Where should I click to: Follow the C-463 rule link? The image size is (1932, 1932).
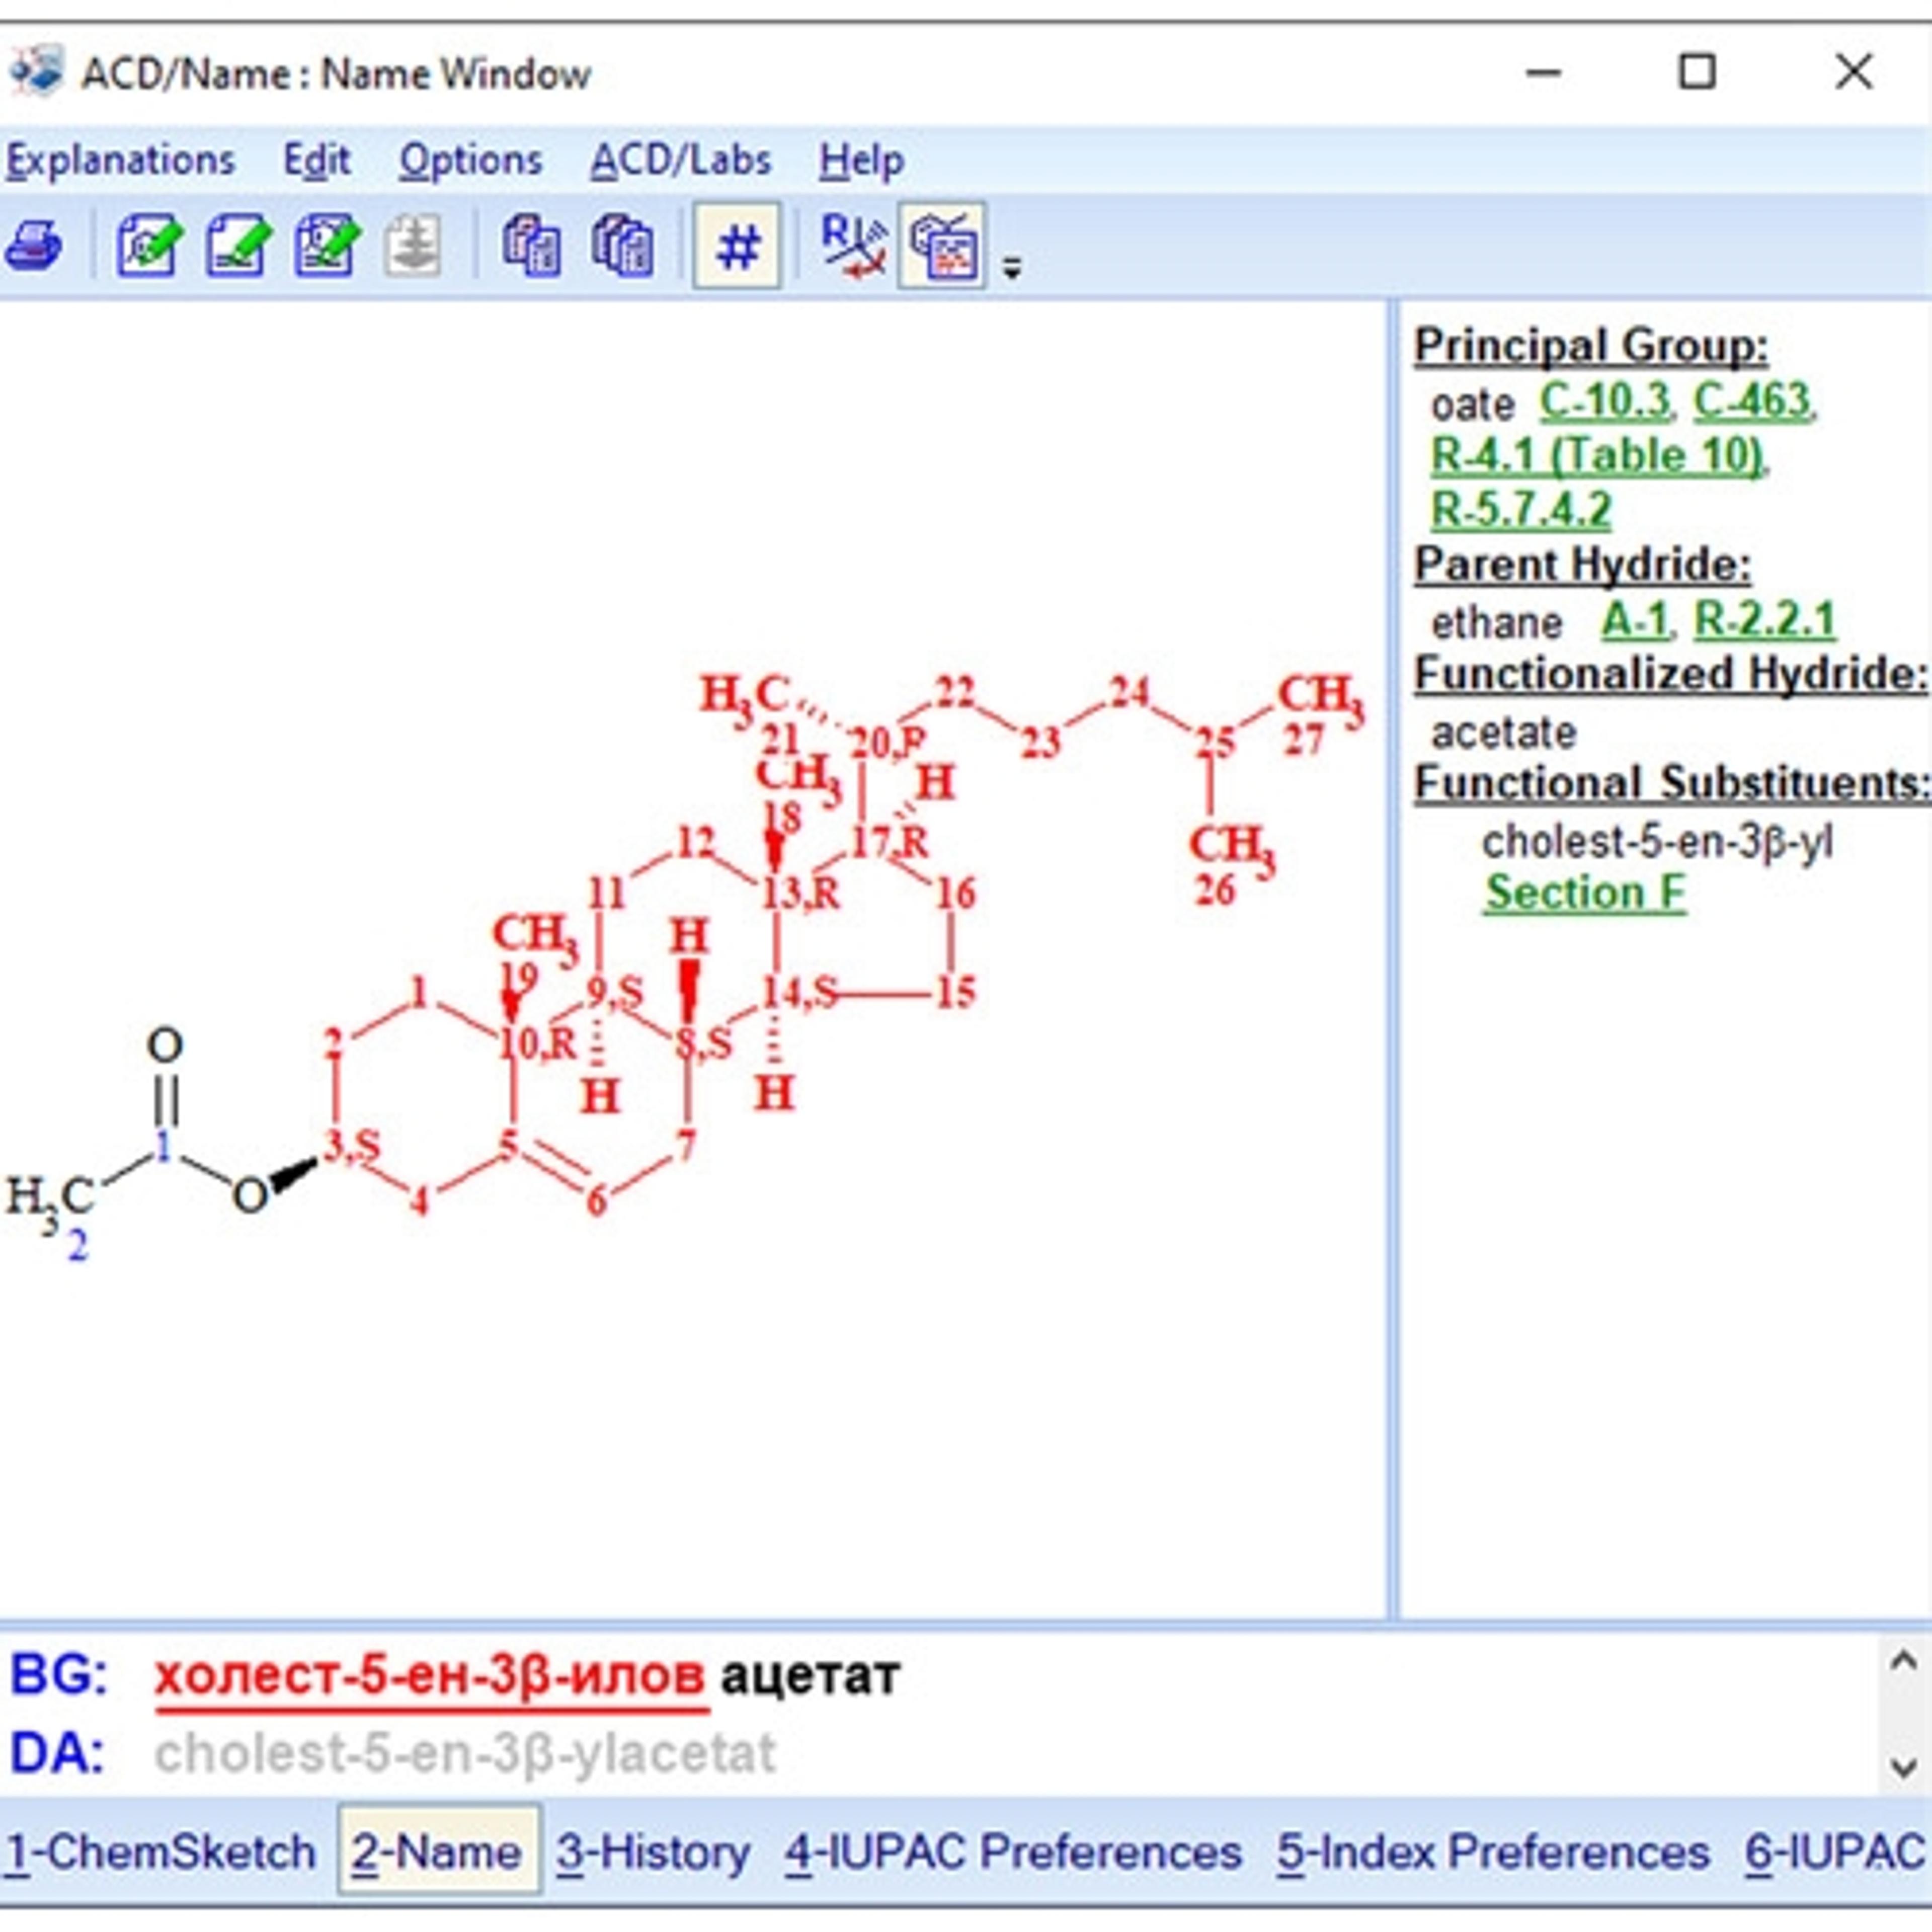[x=1752, y=402]
